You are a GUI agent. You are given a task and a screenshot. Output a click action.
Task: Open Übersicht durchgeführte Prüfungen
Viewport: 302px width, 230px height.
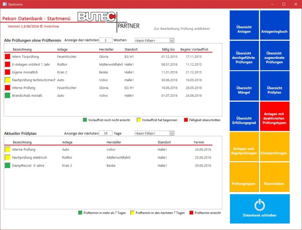pyautogui.click(x=244, y=56)
